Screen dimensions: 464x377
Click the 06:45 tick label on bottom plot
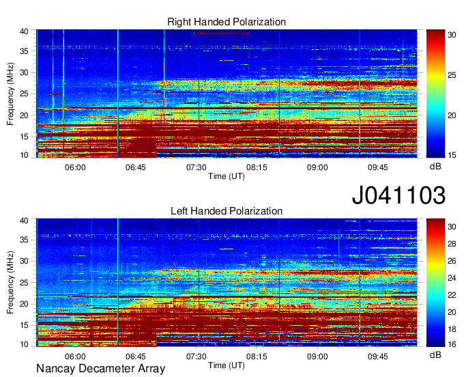(136, 357)
